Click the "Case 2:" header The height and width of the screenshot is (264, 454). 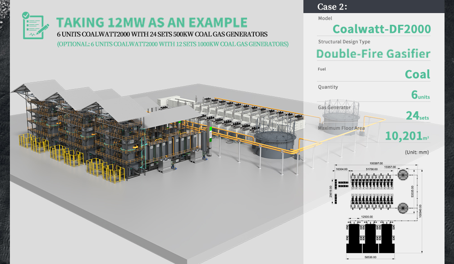coord(332,6)
